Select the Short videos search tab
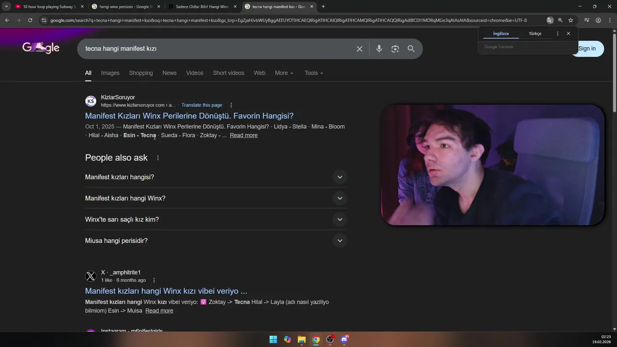This screenshot has width=617, height=347. 228,73
